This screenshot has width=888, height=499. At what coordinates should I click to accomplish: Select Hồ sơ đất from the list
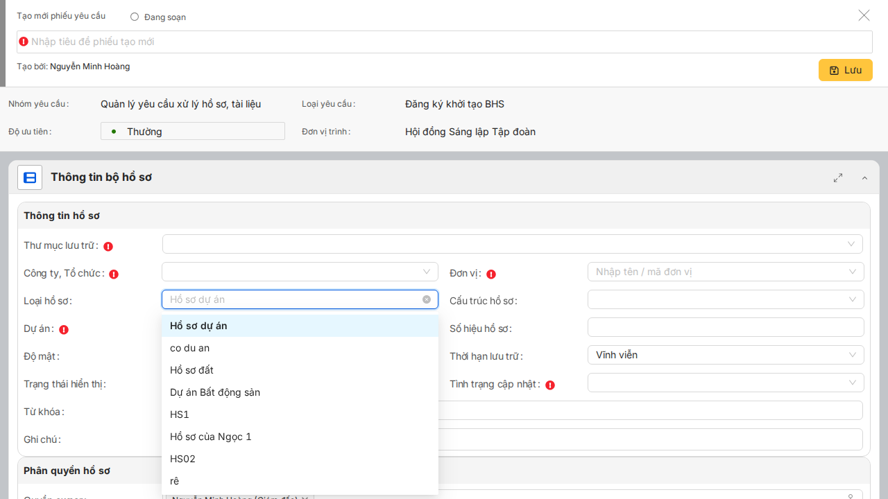(191, 370)
